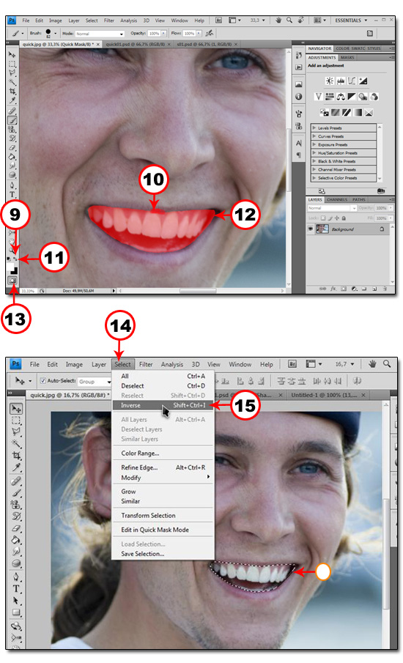Screen dimensions: 403x663
Task: Open the Auto-Select Group dropdown
Action: (95, 382)
